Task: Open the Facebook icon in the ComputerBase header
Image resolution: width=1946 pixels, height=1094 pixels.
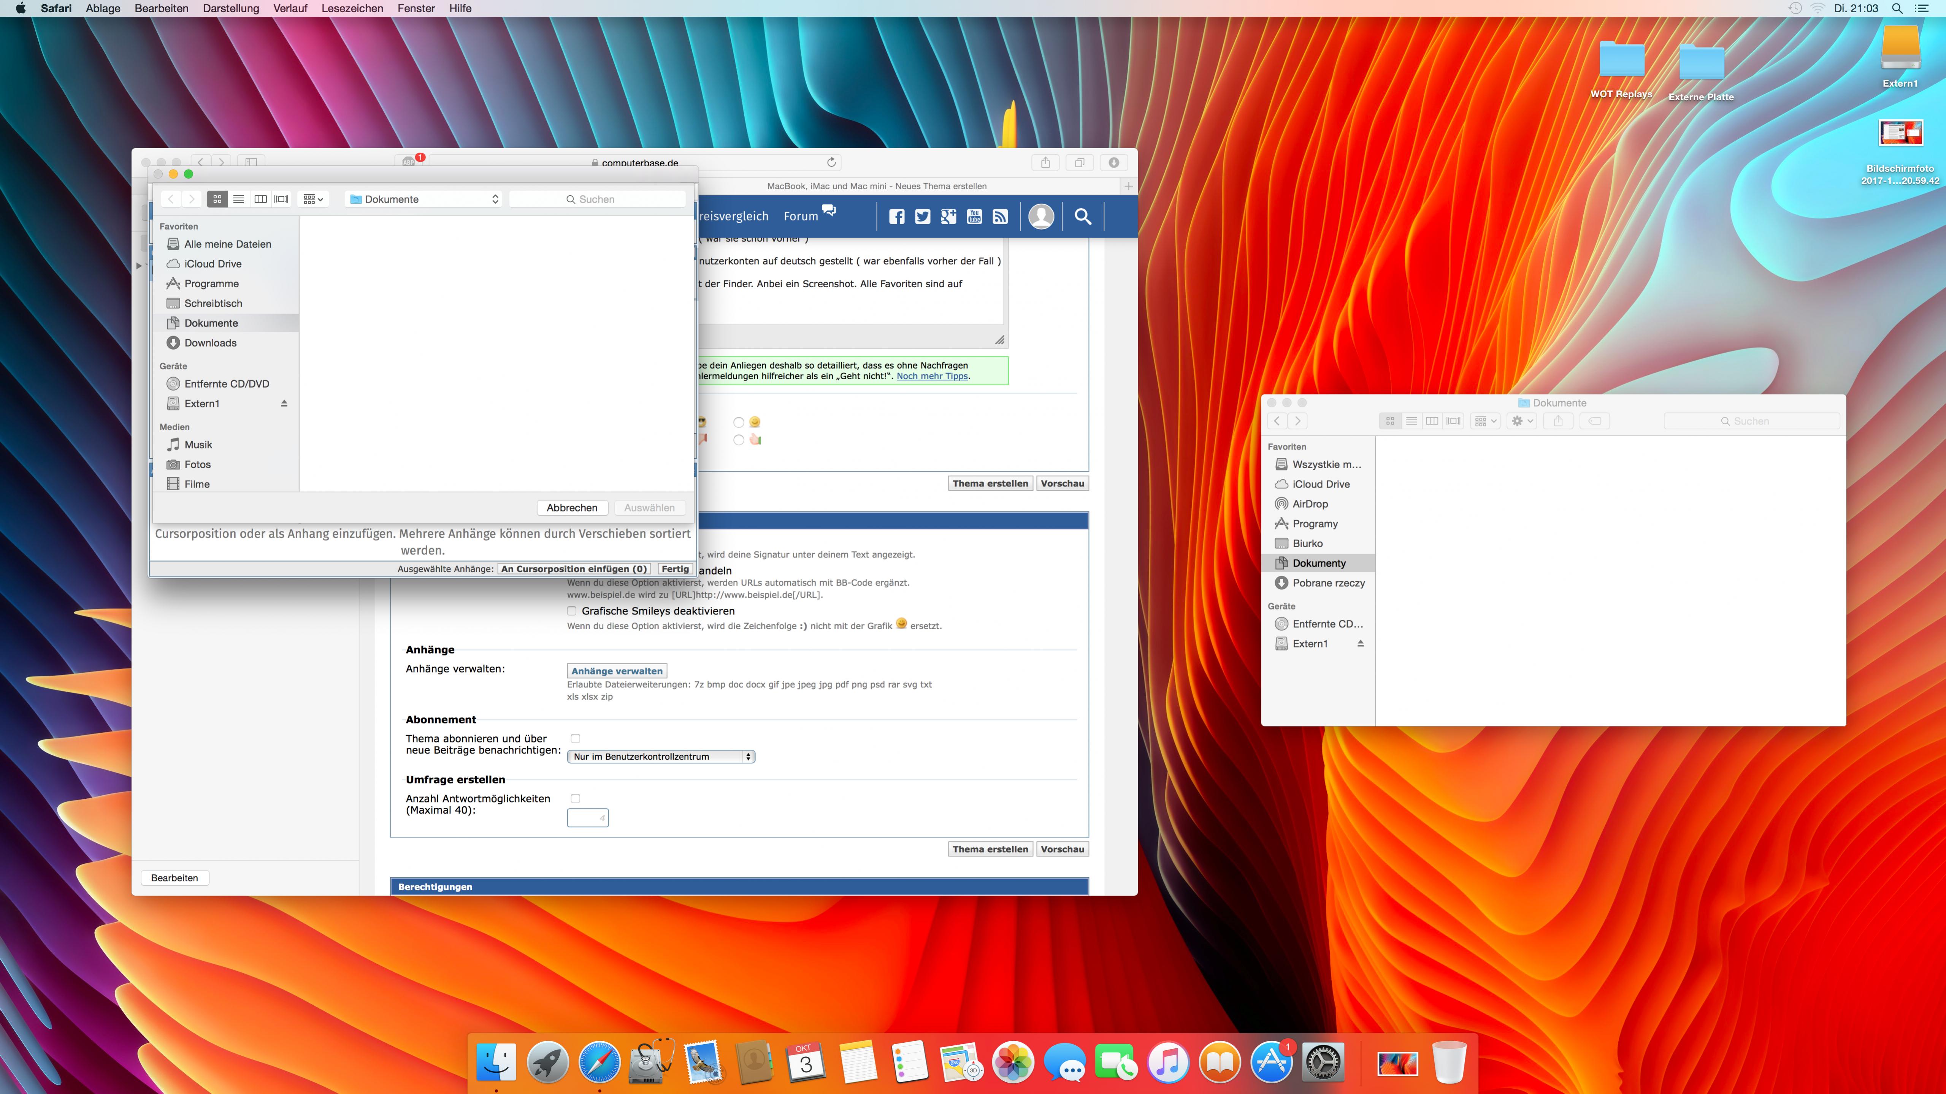Action: (897, 217)
